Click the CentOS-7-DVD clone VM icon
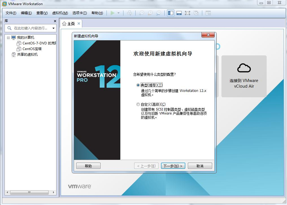 pyautogui.click(x=19, y=43)
